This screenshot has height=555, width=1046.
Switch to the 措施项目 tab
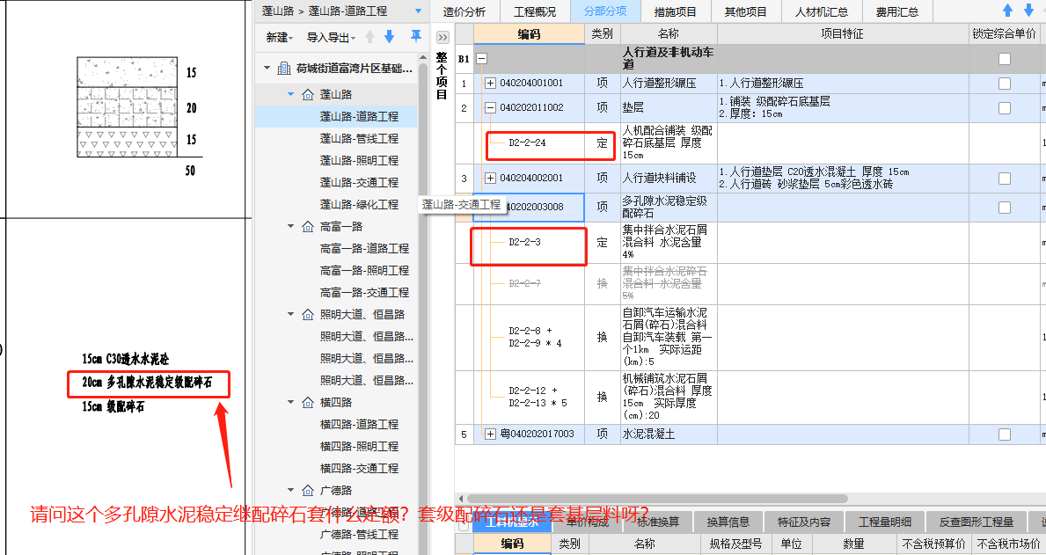(x=676, y=12)
